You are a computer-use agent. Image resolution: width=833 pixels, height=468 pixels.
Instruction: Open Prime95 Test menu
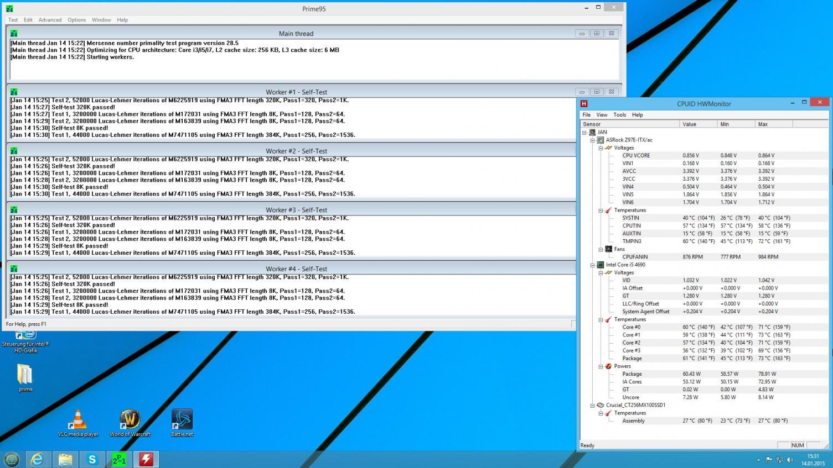13,20
